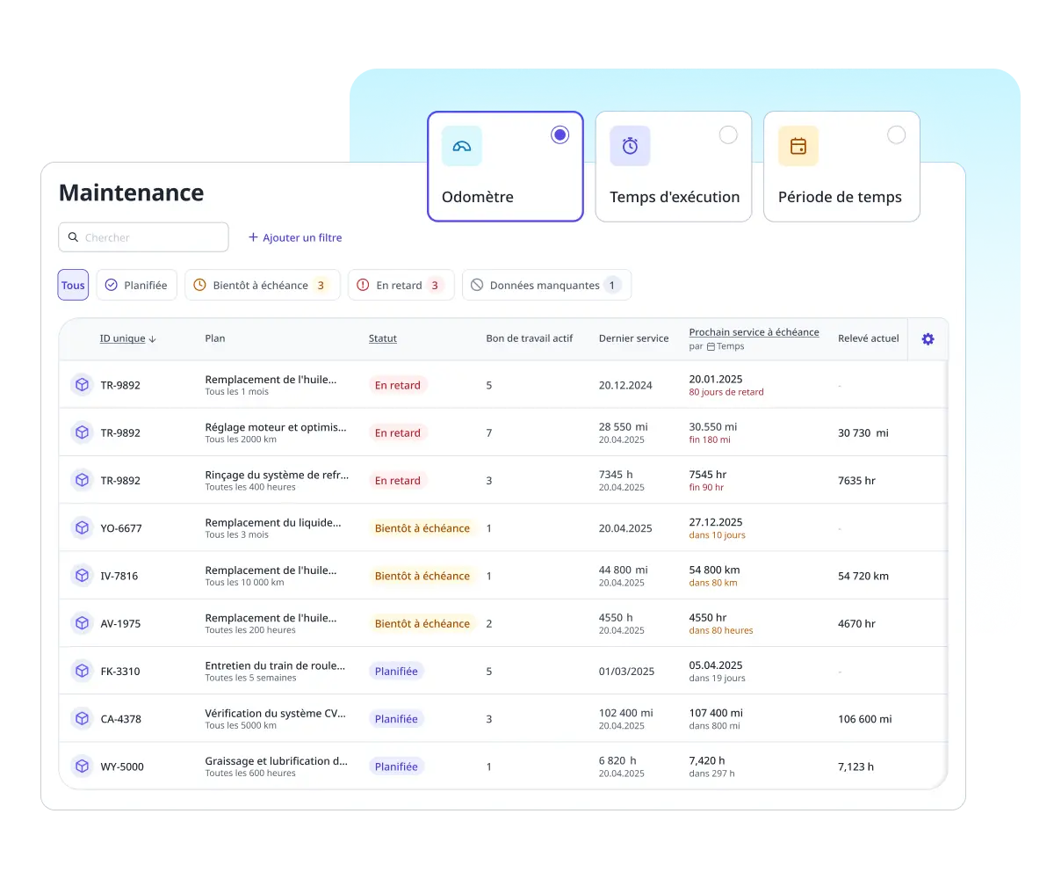Click the cube icon beside YO-6677

point(82,528)
